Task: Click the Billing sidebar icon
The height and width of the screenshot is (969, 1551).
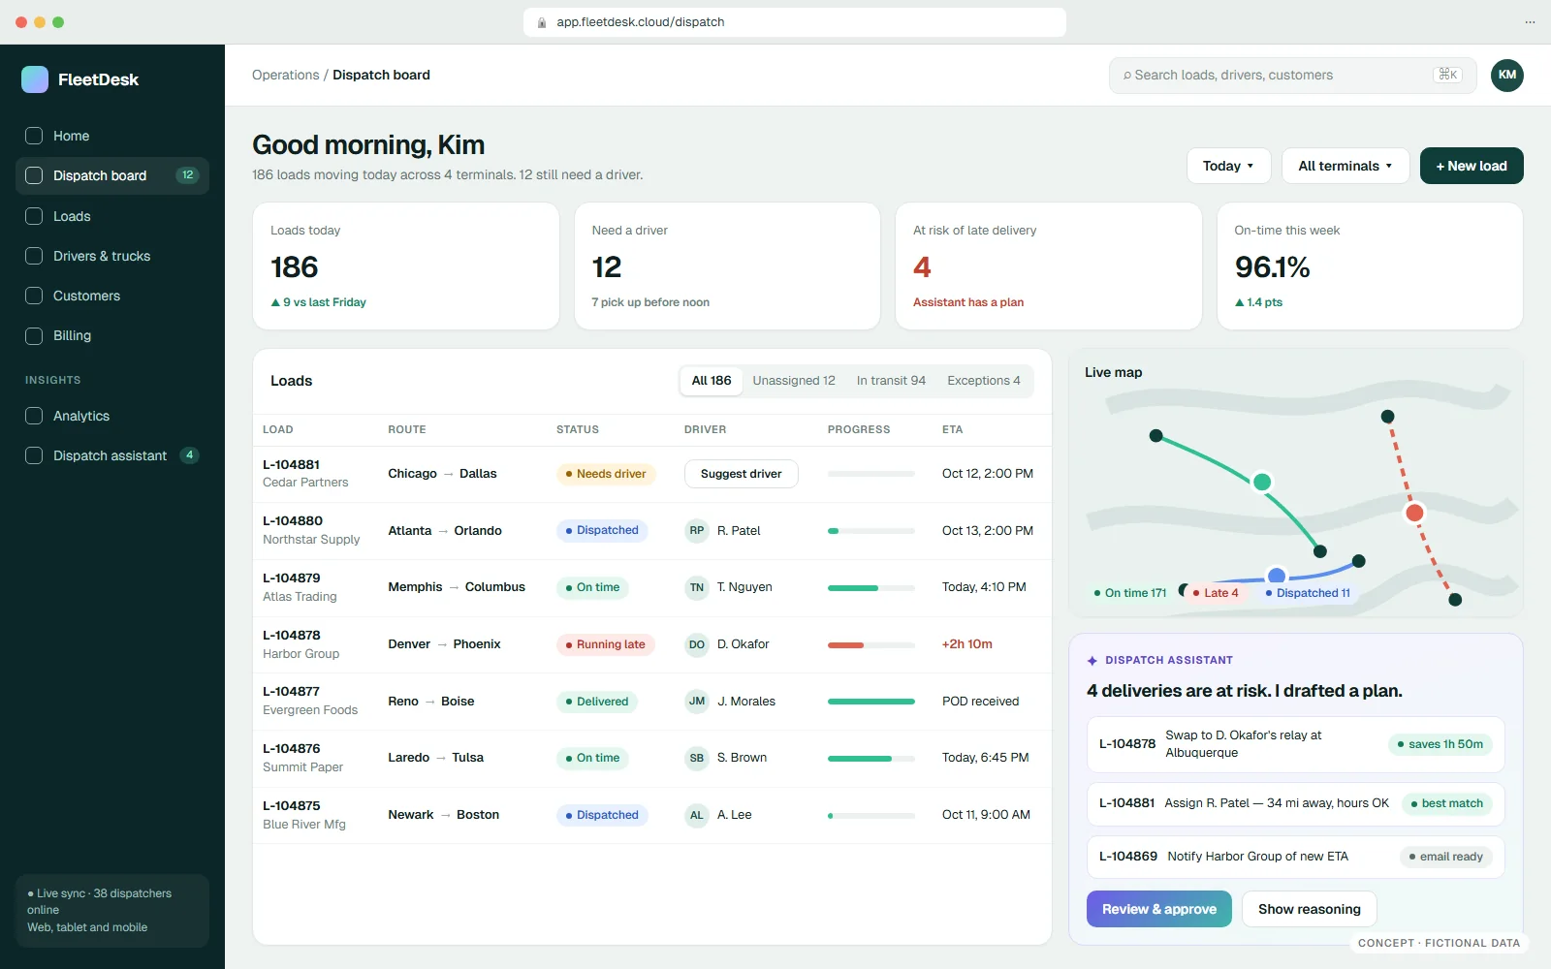Action: 34,335
